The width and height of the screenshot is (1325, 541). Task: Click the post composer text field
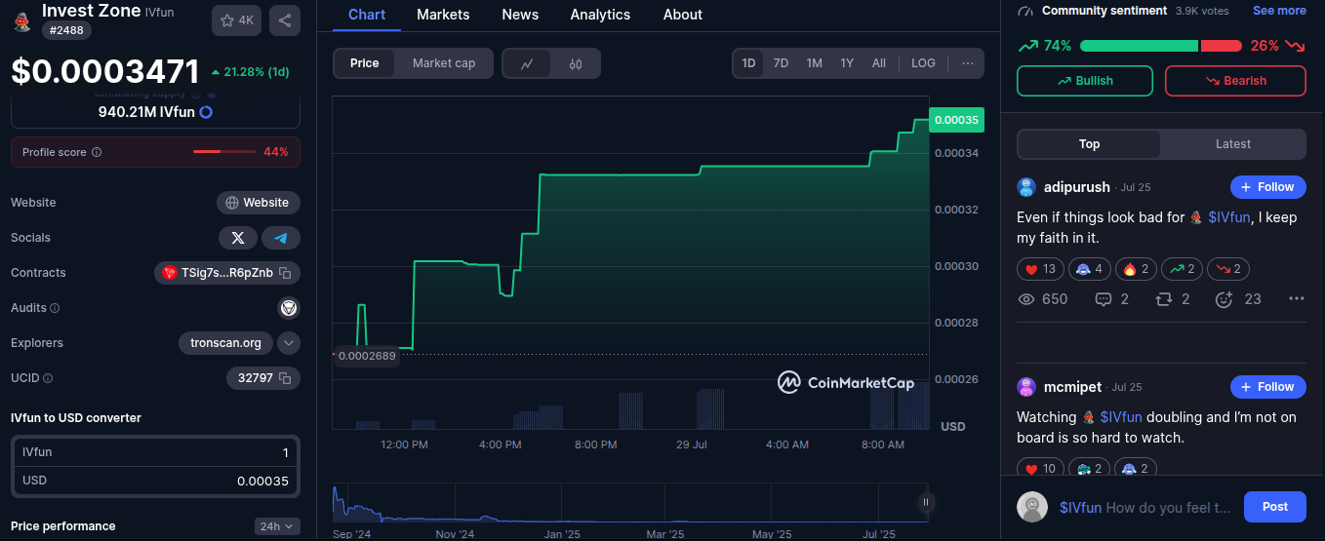coord(1145,508)
